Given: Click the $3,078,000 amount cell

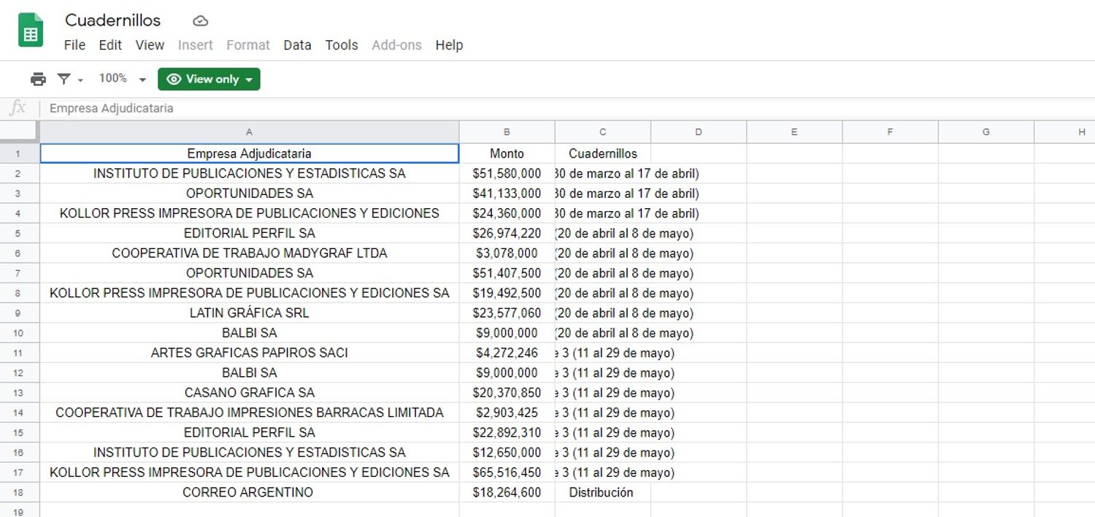Looking at the screenshot, I should pos(507,253).
